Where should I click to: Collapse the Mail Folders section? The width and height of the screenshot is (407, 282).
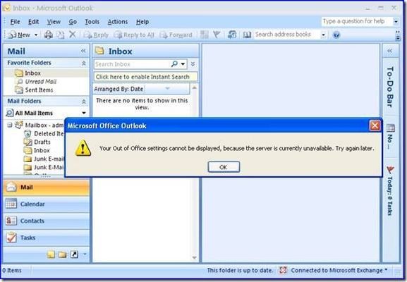coord(83,102)
